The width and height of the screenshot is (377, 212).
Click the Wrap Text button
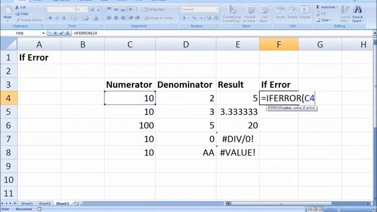coord(154,9)
